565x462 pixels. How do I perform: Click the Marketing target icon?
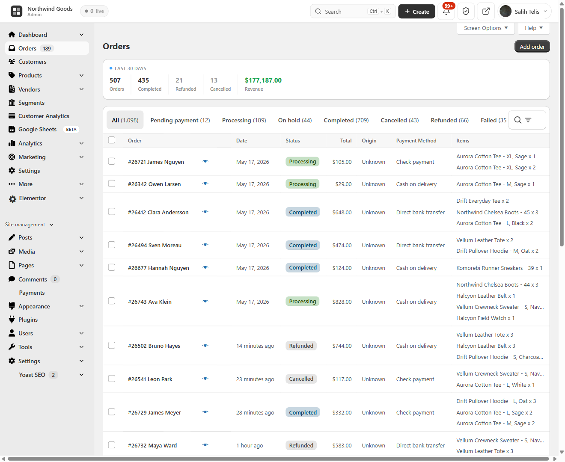point(12,157)
